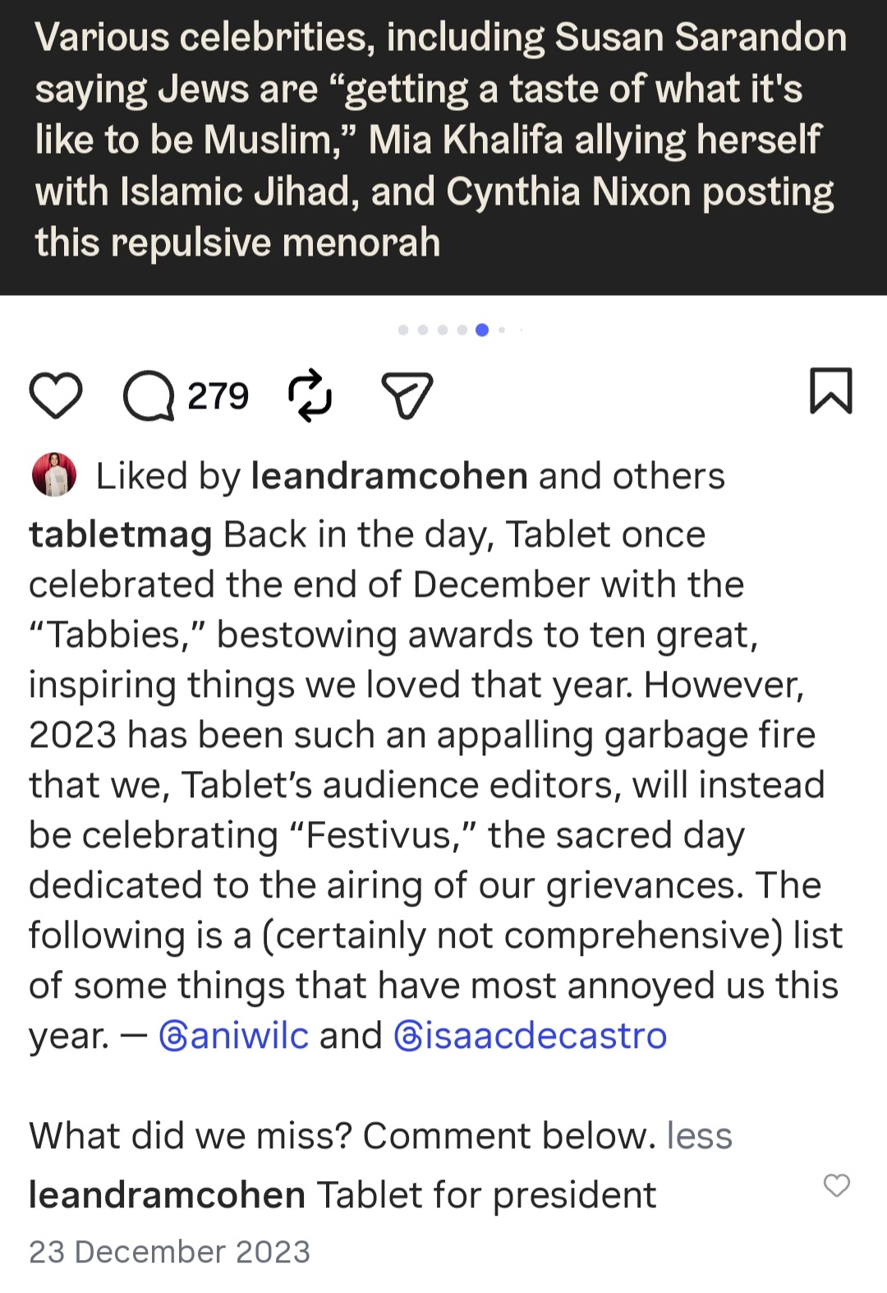Viewport: 887px width, 1293px height.
Task: Tap the 279 comments count
Action: point(218,395)
